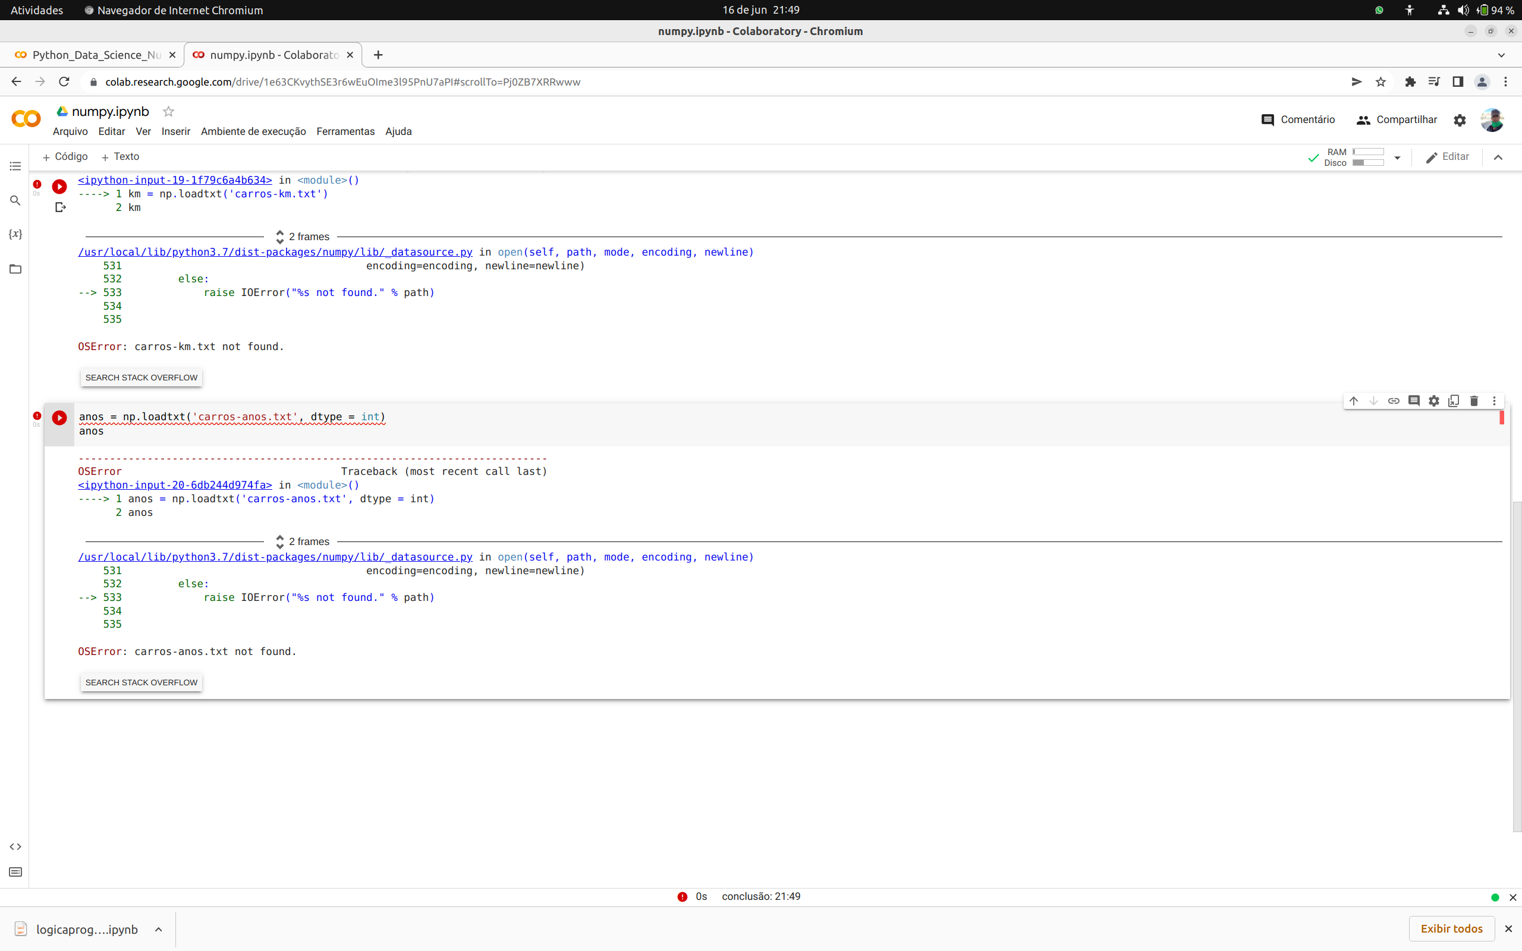Expand RAM and Disk resources dropdown

pos(1398,158)
